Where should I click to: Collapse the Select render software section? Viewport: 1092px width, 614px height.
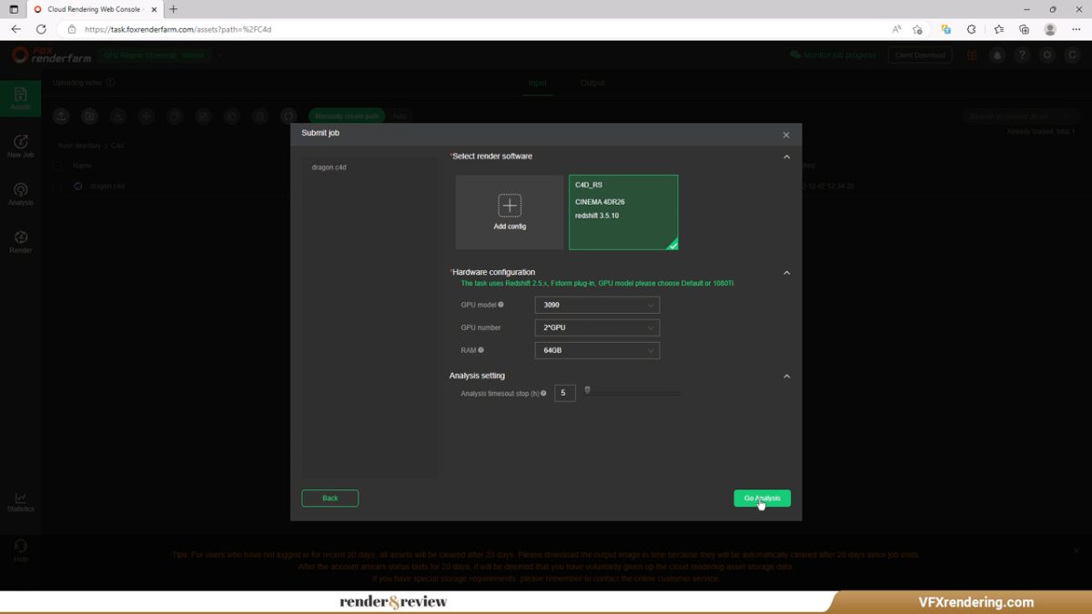pos(787,156)
